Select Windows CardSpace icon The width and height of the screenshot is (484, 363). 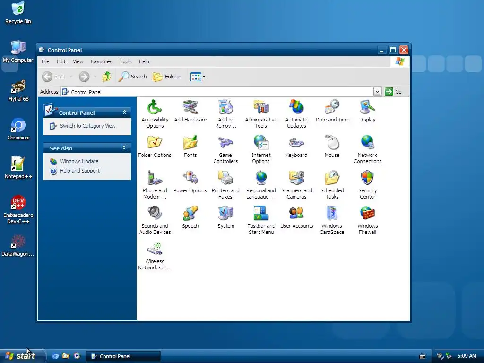point(332,214)
